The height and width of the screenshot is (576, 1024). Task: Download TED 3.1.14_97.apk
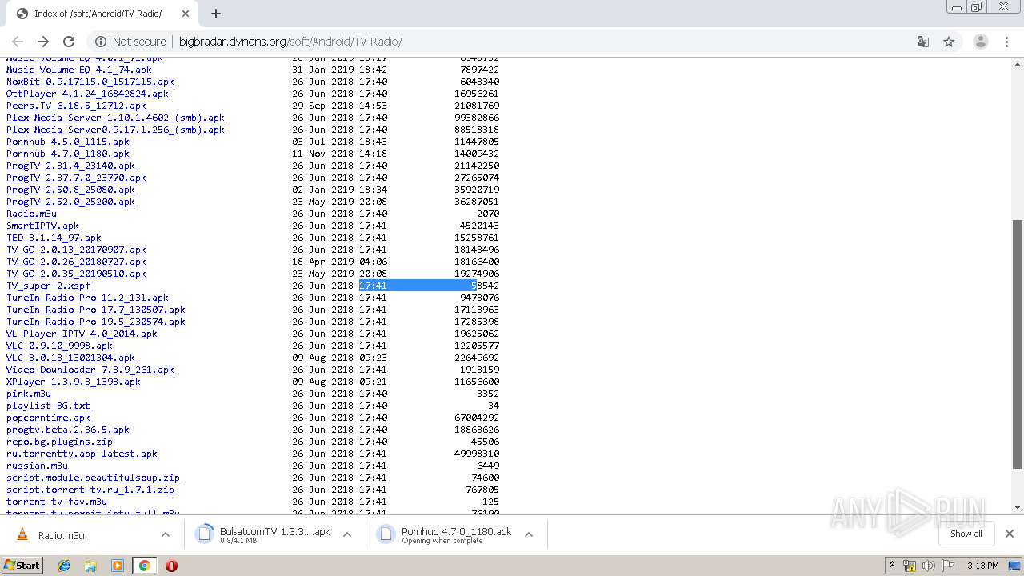pyautogui.click(x=54, y=238)
